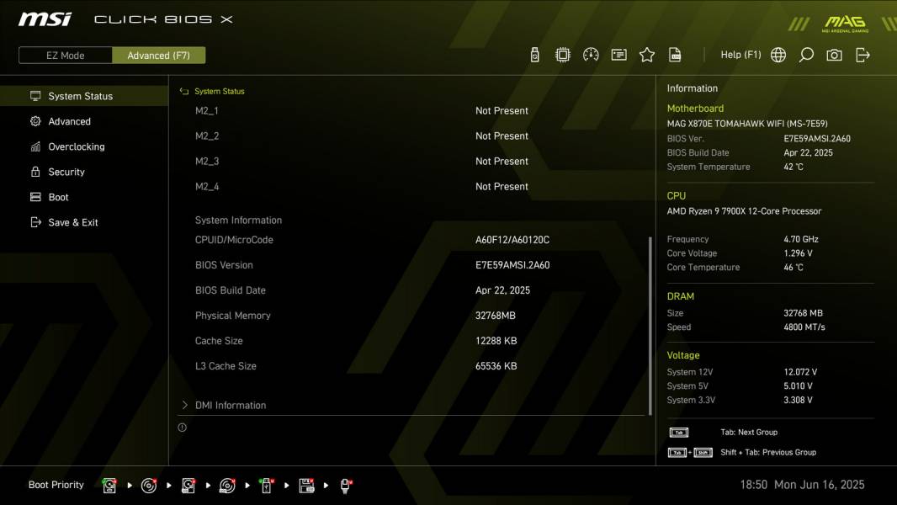Open the Security menu
The height and width of the screenshot is (505, 897).
point(84,172)
